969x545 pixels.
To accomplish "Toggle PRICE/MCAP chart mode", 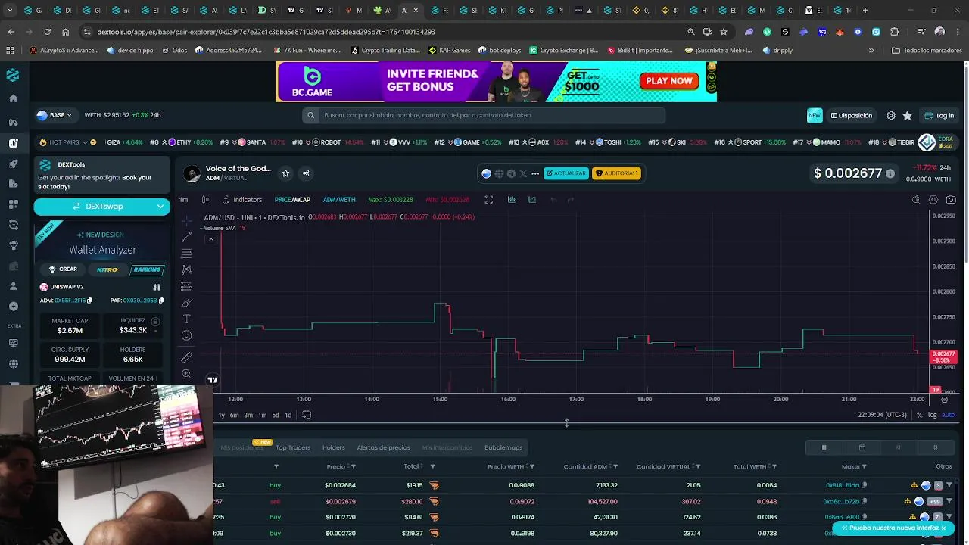I will coord(292,200).
